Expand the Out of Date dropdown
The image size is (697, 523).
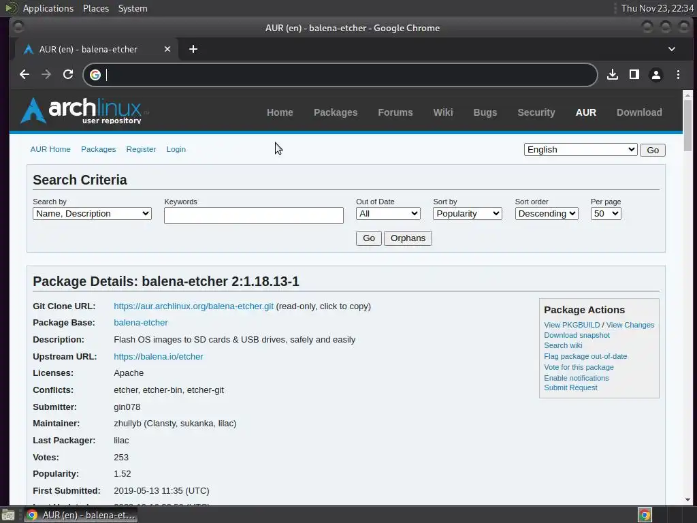(x=388, y=213)
